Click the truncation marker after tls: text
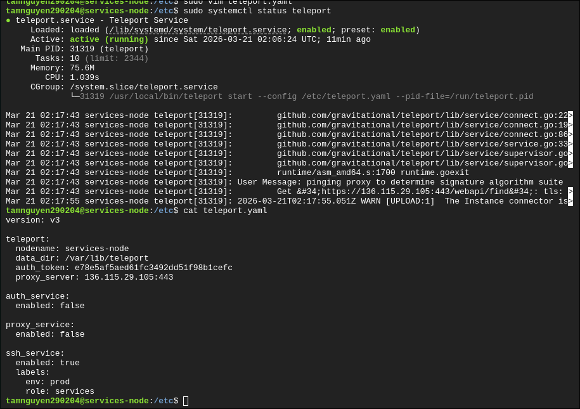Image resolution: width=580 pixels, height=409 pixels. [570, 192]
